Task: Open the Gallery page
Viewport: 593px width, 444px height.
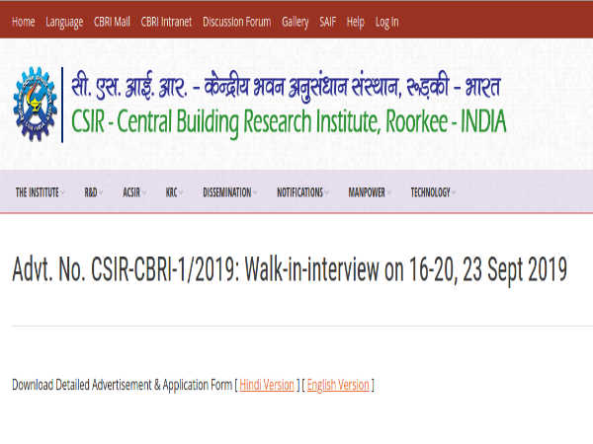Action: pyautogui.click(x=295, y=22)
